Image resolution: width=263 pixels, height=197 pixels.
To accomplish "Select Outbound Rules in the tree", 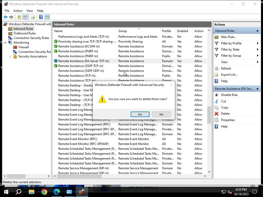I will (25, 33).
